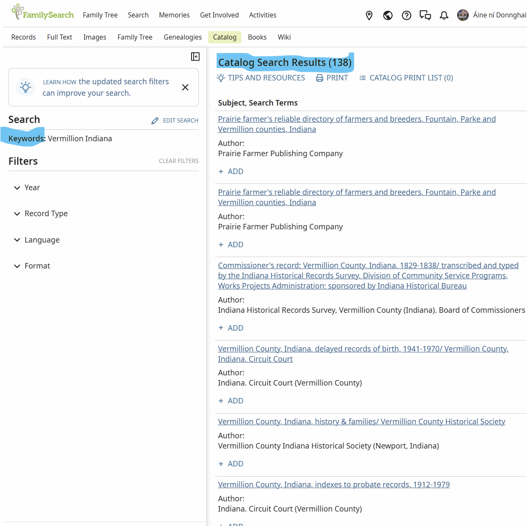Image resolution: width=527 pixels, height=526 pixels.
Task: Open the Search top menu
Action: click(138, 15)
